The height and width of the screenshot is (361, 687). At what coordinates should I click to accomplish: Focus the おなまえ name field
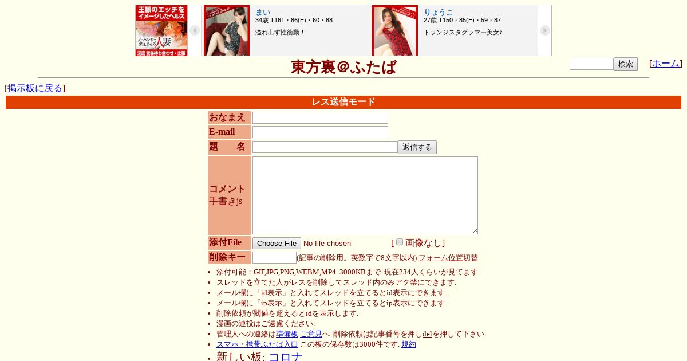[x=320, y=117]
